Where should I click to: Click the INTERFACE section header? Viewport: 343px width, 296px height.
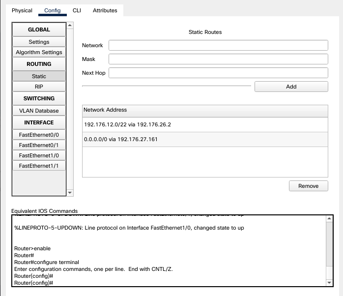click(39, 122)
